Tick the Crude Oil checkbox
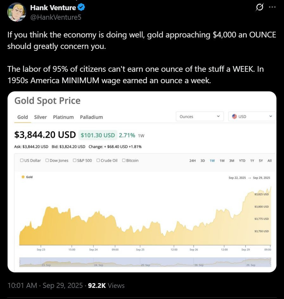The height and width of the screenshot is (299, 284). pos(98,161)
